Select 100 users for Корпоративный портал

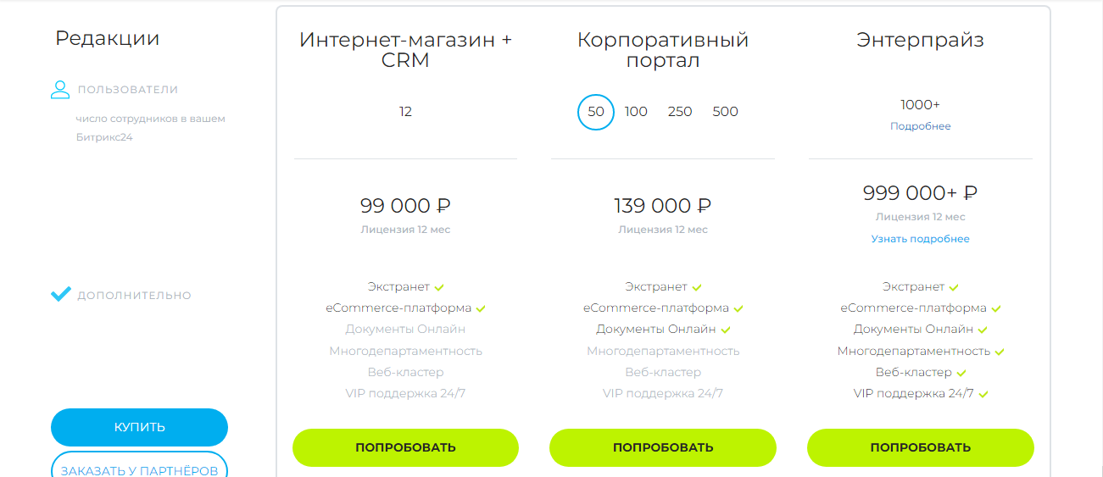click(636, 112)
